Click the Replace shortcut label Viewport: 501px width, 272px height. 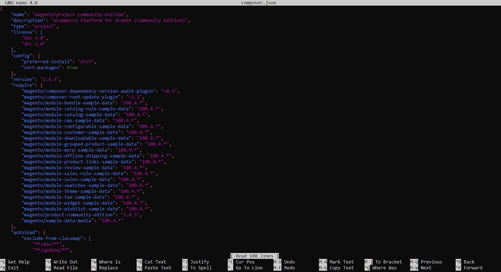pos(108,268)
